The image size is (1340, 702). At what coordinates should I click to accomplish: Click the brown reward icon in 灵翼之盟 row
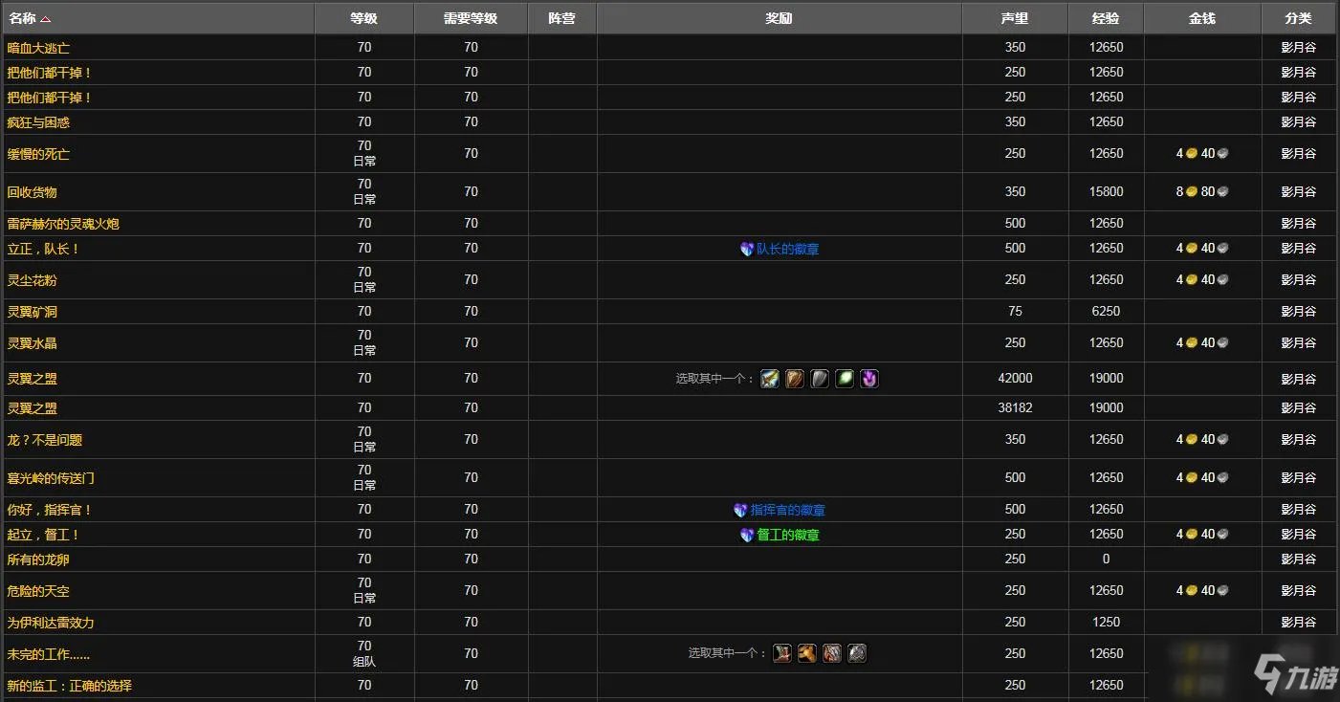click(x=795, y=379)
